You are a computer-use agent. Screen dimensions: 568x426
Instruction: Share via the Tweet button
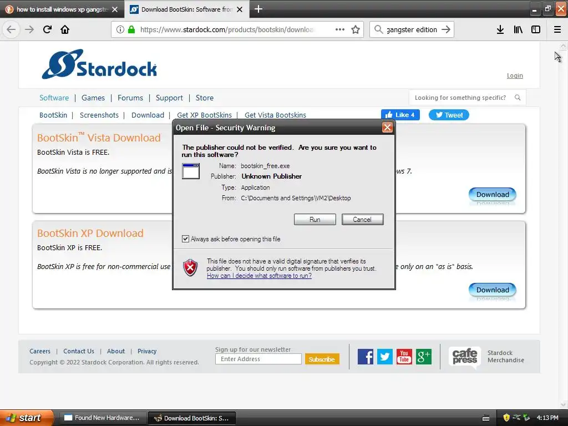point(449,115)
